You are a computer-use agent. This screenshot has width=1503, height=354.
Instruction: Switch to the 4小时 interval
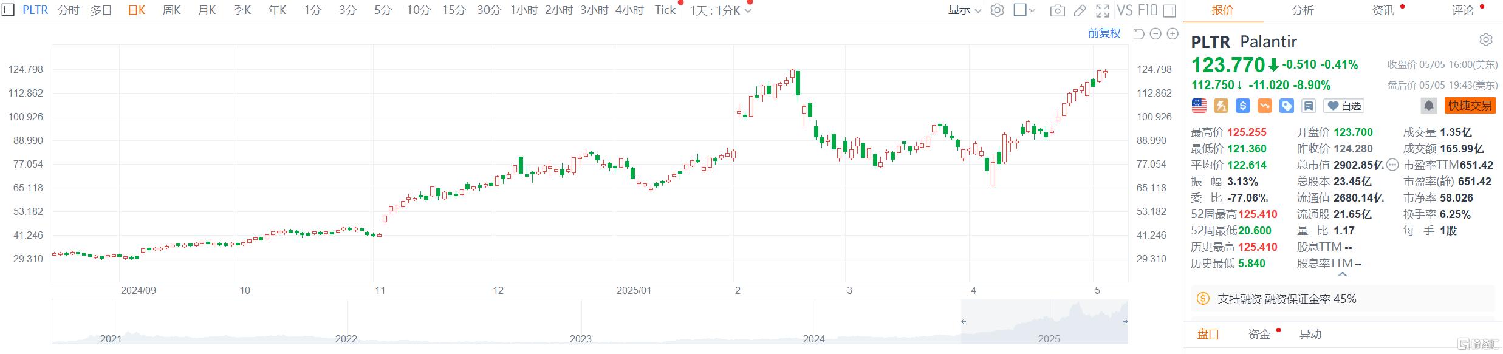(629, 10)
